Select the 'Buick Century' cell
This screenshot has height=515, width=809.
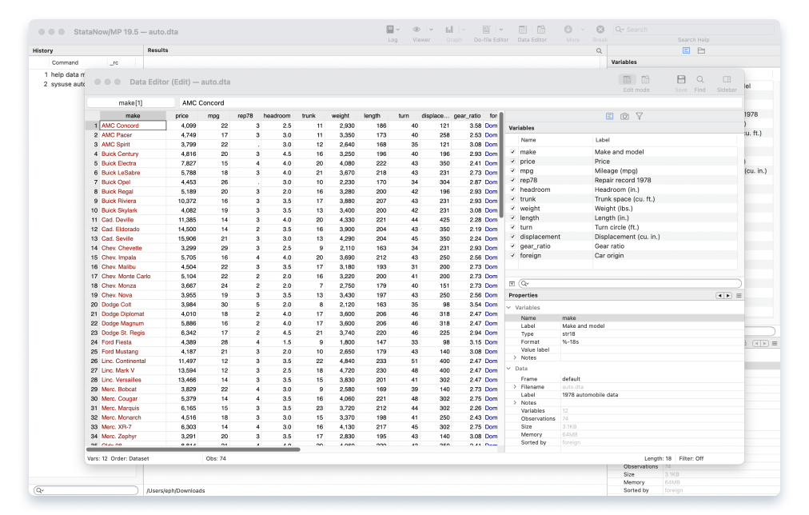click(x=133, y=154)
